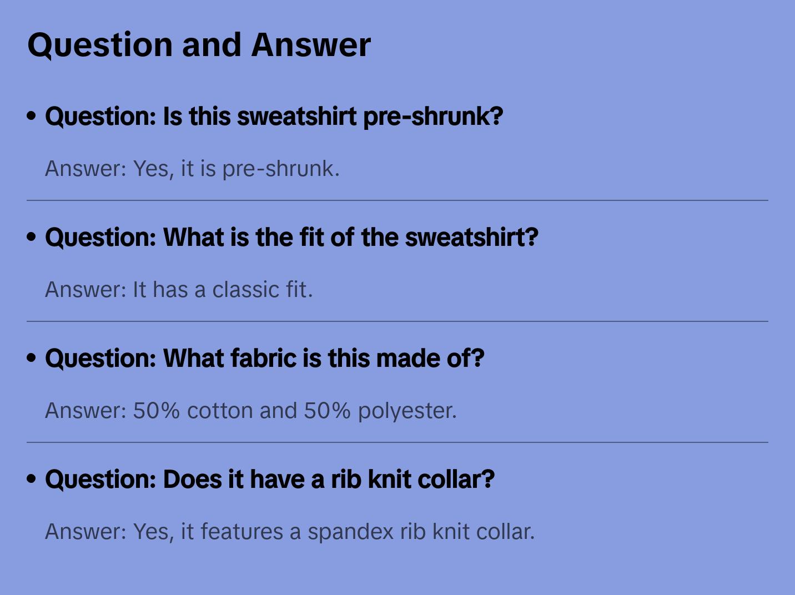795x595 pixels.
Task: Open the "What is the fit" question
Action: 291,238
